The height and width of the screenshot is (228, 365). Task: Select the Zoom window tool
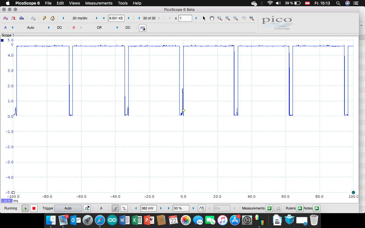[220, 18]
